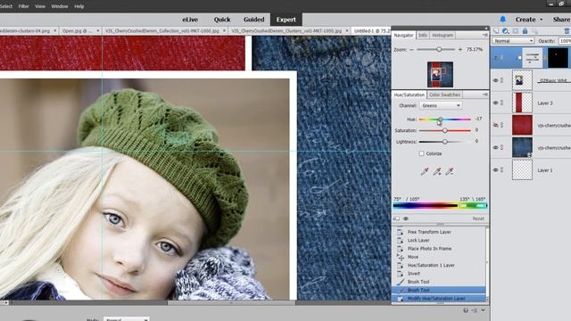Switch to the Color Swatches tab
The height and width of the screenshot is (321, 571).
(444, 95)
